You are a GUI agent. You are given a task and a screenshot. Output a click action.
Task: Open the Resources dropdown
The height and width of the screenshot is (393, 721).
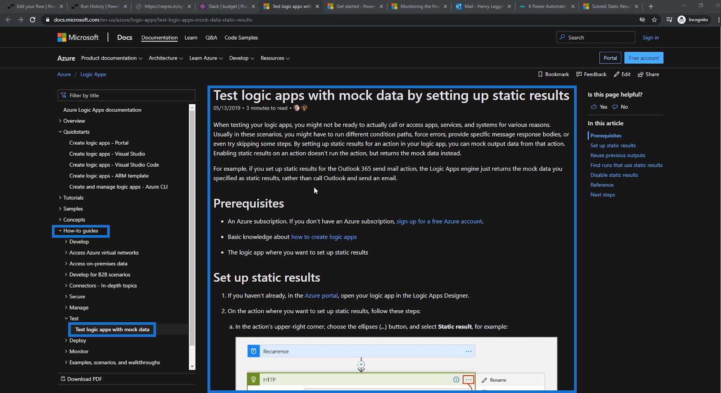point(275,58)
